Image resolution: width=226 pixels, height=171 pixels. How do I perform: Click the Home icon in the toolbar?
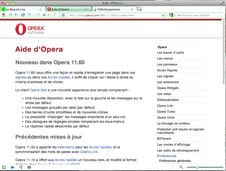tap(4, 15)
